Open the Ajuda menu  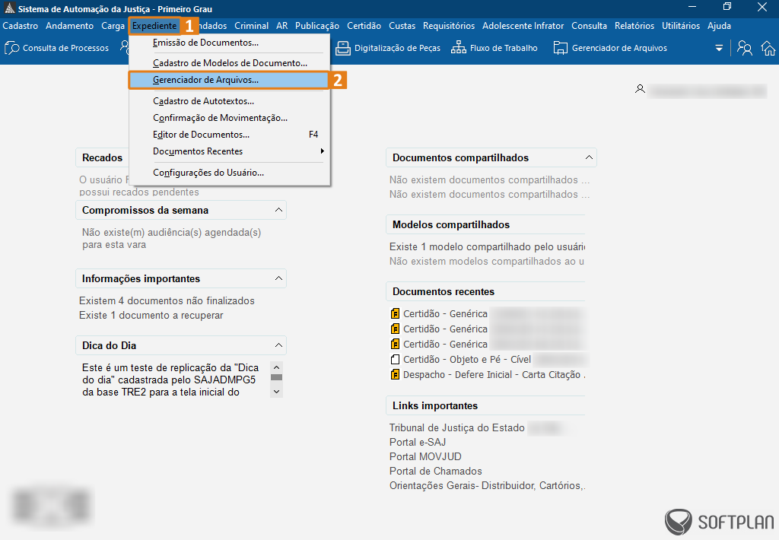pyautogui.click(x=719, y=26)
